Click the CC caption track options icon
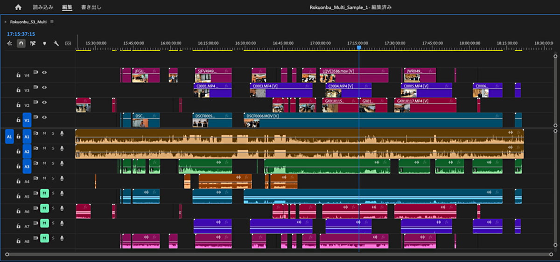This screenshot has height=262, width=560. [x=68, y=43]
